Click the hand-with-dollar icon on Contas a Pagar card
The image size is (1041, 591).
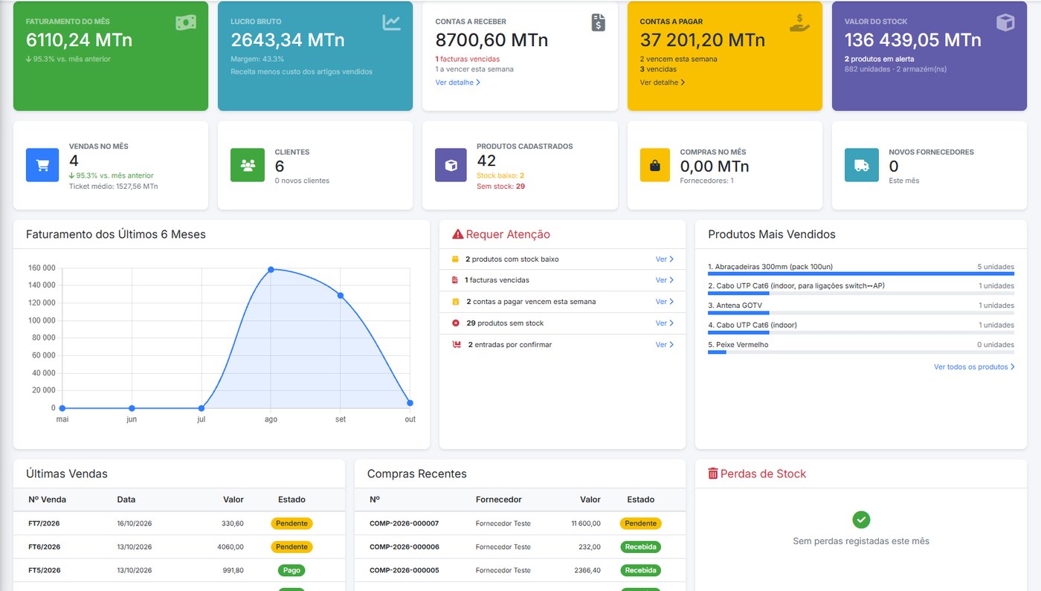[x=800, y=23]
